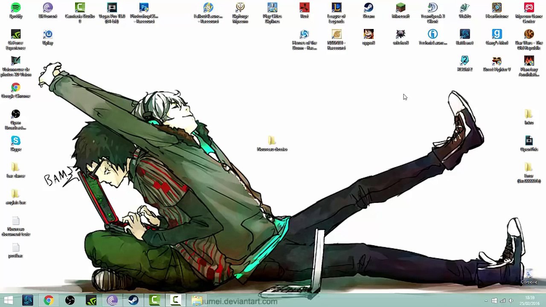Select the 'bac danse' folder

click(x=16, y=170)
